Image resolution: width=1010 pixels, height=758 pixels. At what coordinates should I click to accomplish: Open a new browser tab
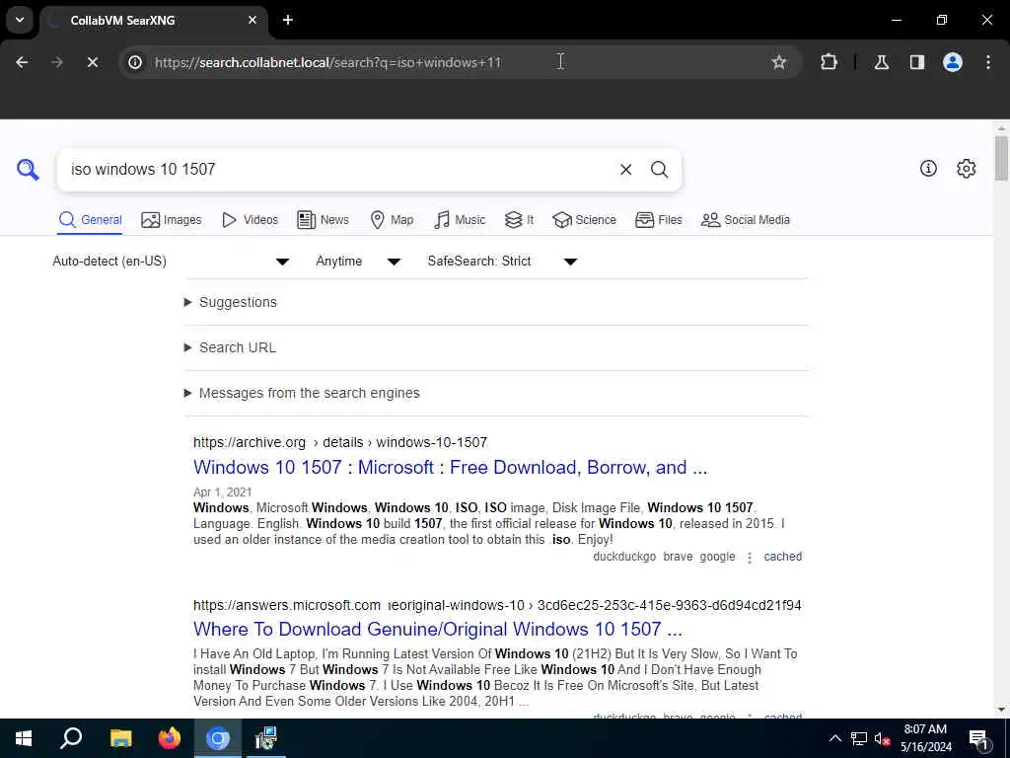(288, 20)
